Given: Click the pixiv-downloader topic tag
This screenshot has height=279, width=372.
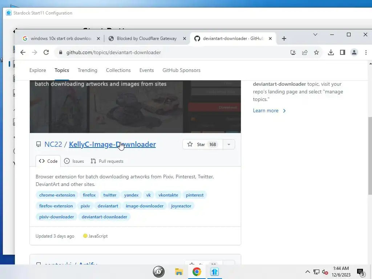Looking at the screenshot, I should [x=56, y=217].
